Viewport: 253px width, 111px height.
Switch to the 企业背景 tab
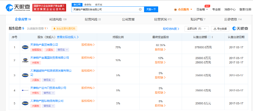coord(23,19)
